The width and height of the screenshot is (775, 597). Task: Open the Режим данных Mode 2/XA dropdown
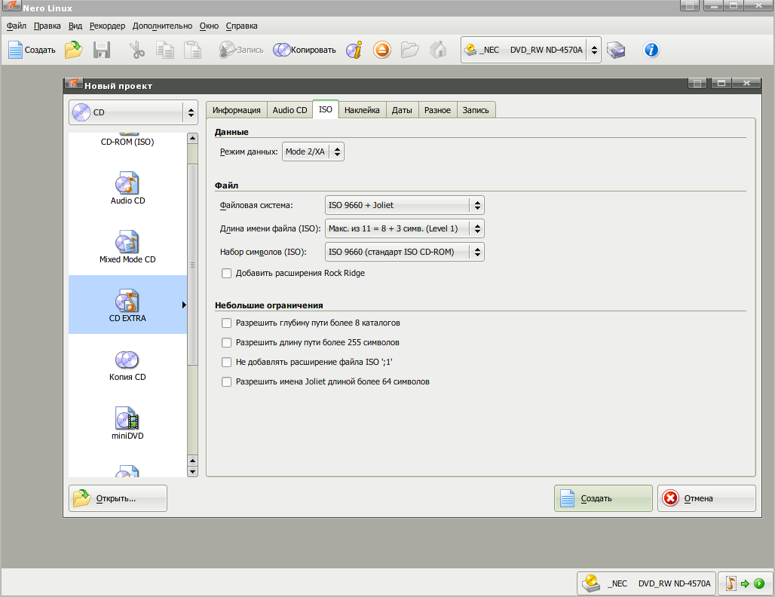tap(313, 152)
